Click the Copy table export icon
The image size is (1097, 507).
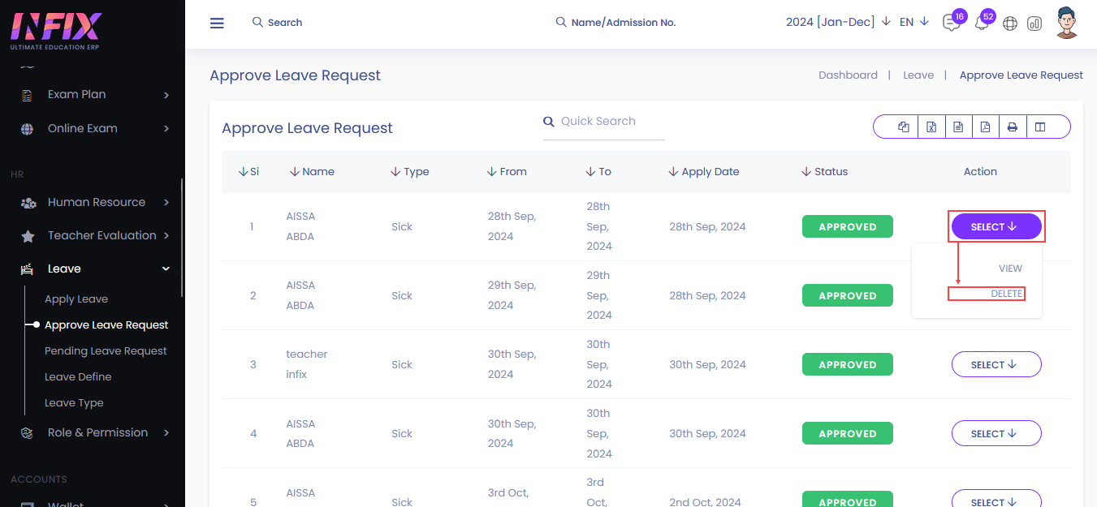904,127
